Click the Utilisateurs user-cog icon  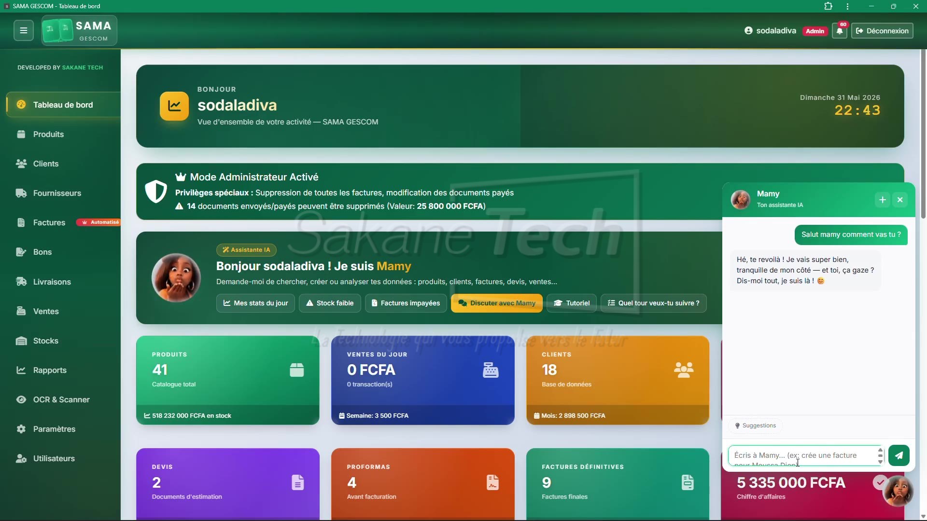click(x=21, y=458)
